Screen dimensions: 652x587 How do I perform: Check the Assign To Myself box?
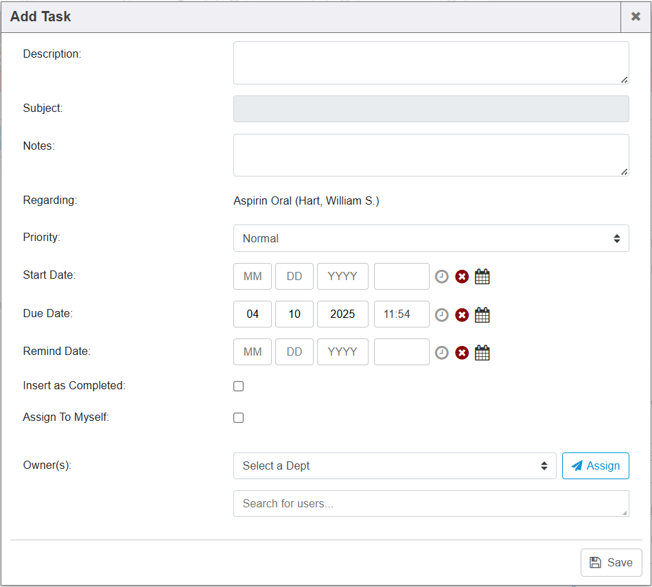coord(239,417)
